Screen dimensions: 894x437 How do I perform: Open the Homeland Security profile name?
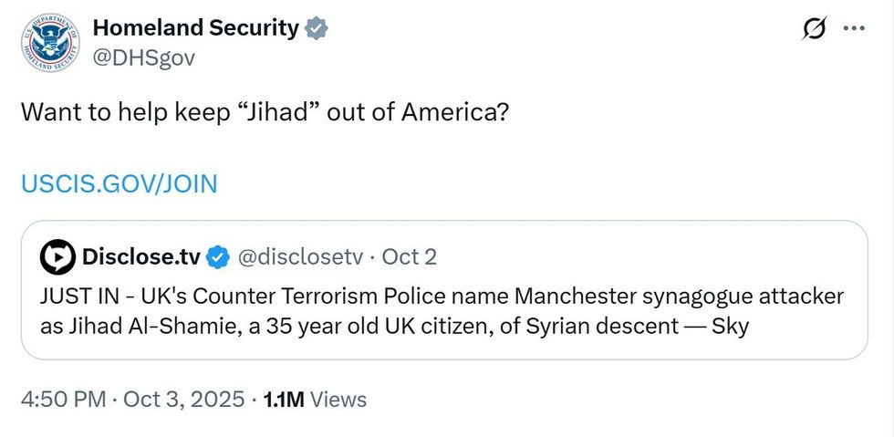(x=195, y=28)
